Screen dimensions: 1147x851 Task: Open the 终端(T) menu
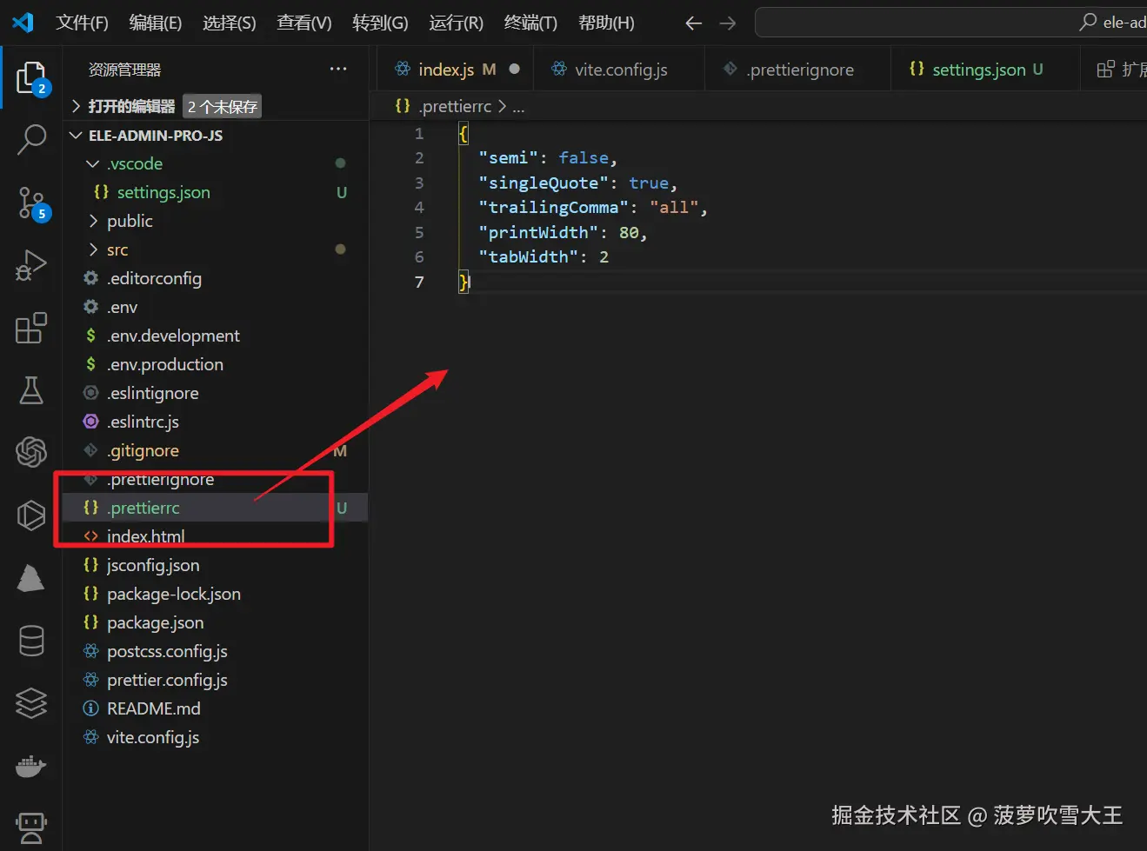[530, 23]
